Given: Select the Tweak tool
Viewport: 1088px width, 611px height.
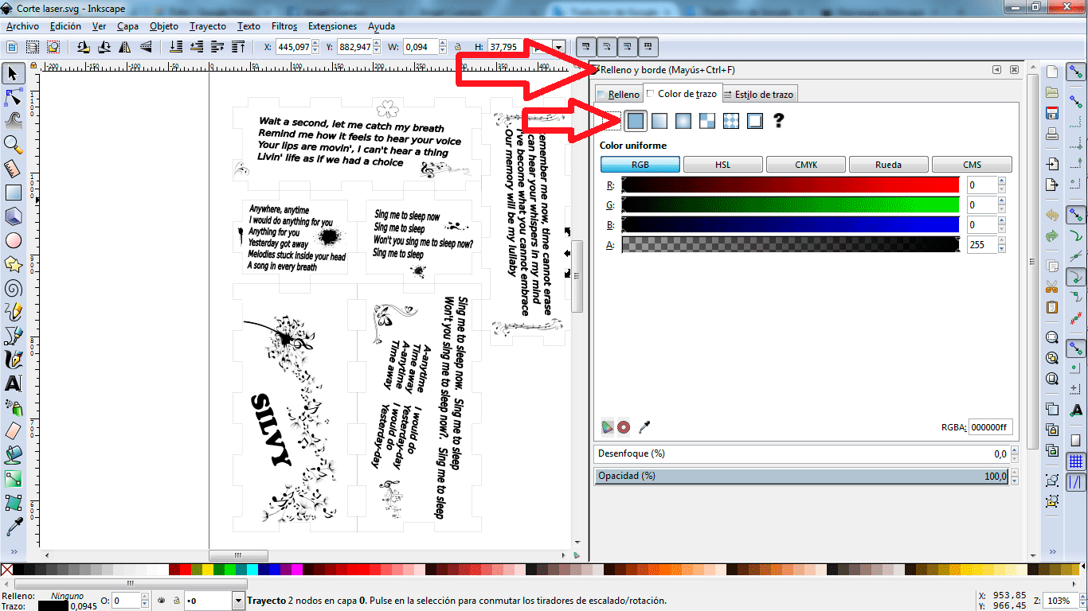Looking at the screenshot, I should pyautogui.click(x=13, y=121).
